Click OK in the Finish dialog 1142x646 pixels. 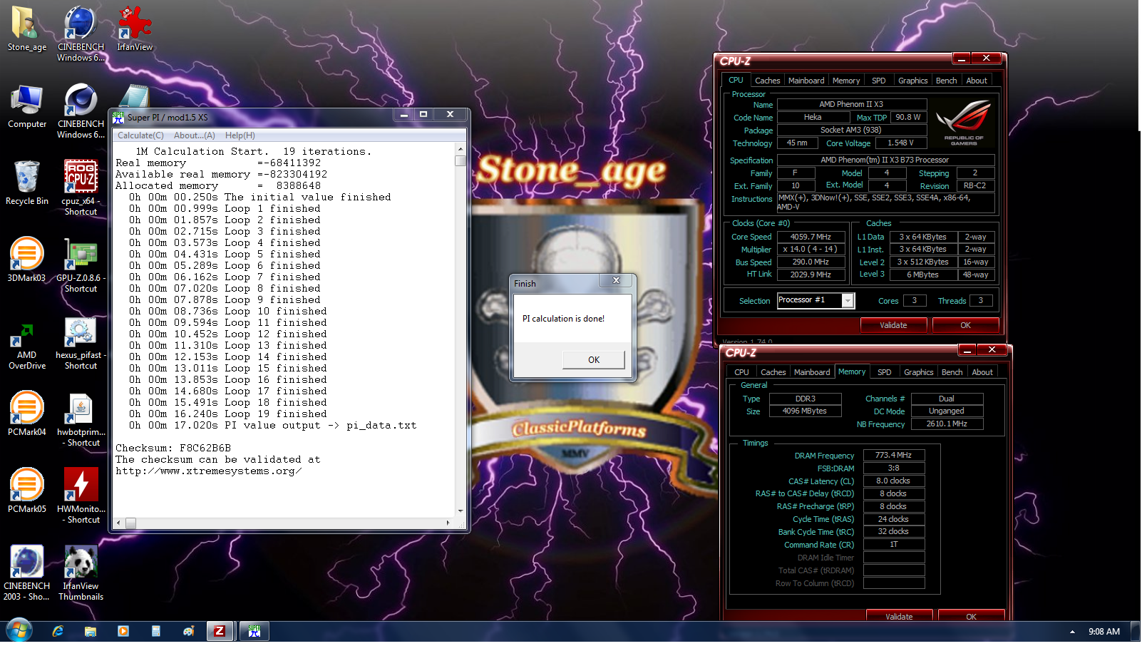click(594, 360)
